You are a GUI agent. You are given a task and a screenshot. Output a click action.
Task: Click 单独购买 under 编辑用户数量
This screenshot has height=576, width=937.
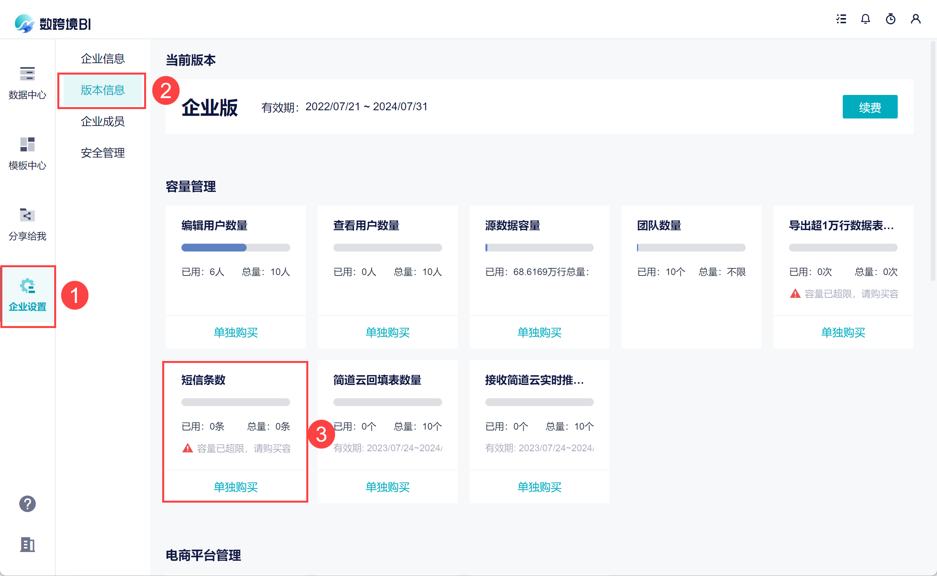(x=236, y=332)
